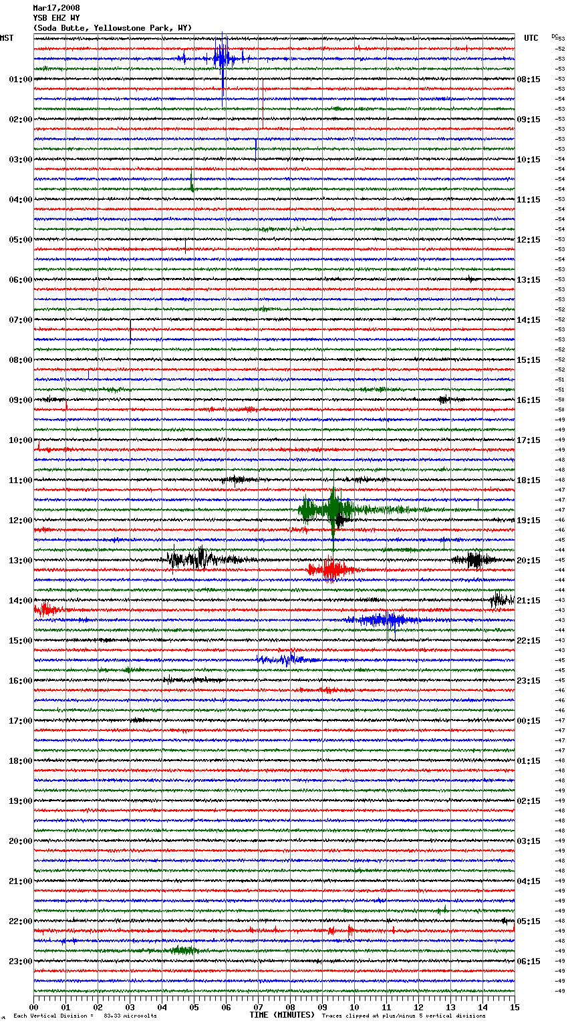Click minute tick "10" on bottom axis
The image size is (568, 1025).
pos(354,1007)
